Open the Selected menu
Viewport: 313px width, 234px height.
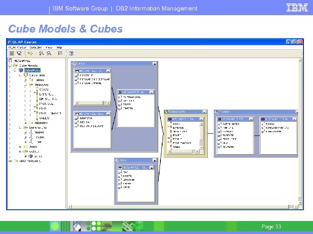(x=36, y=47)
